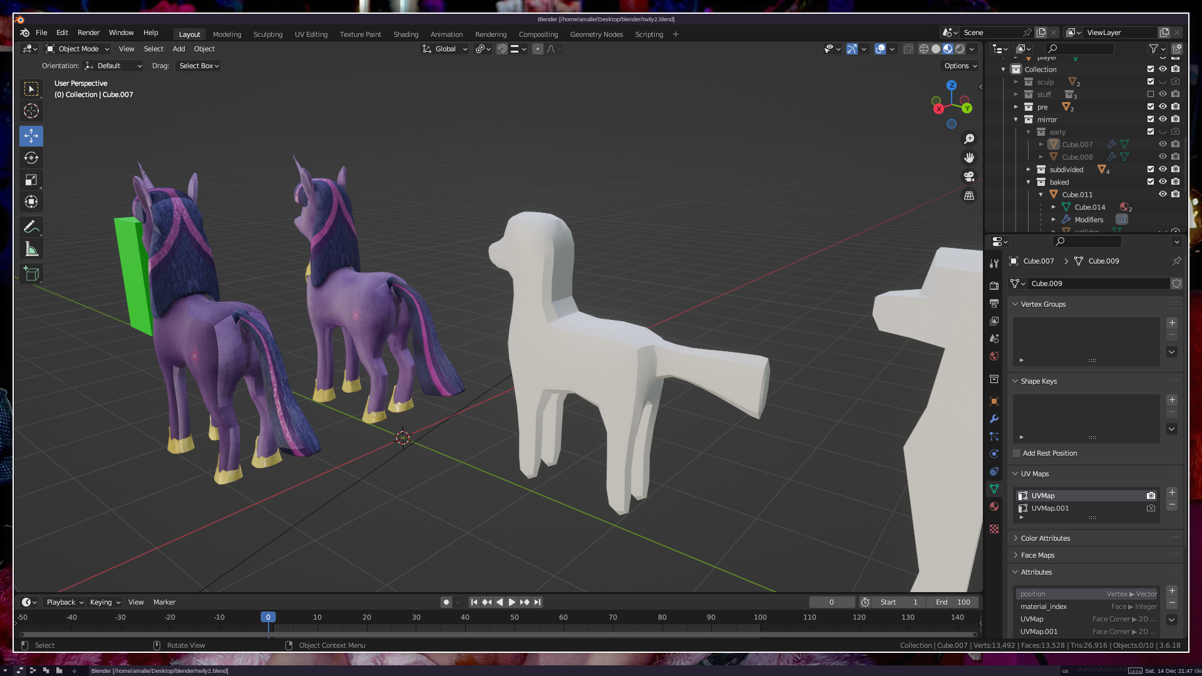Click the 3D Cursor tool
Image resolution: width=1202 pixels, height=676 pixels.
pyautogui.click(x=31, y=111)
